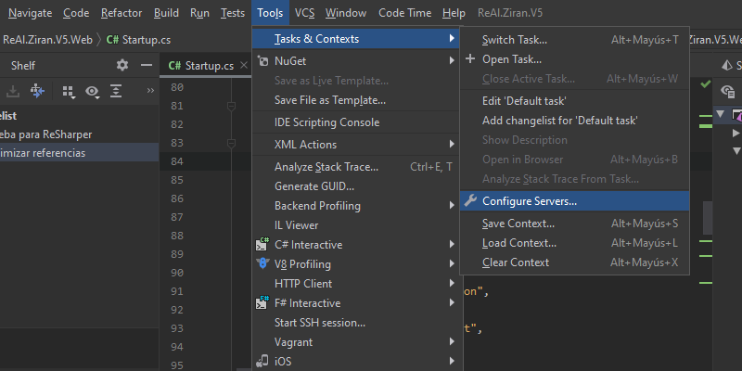The height and width of the screenshot is (371, 742).
Task: Click the editor vertical scrollbar thumb
Action: click(x=707, y=218)
